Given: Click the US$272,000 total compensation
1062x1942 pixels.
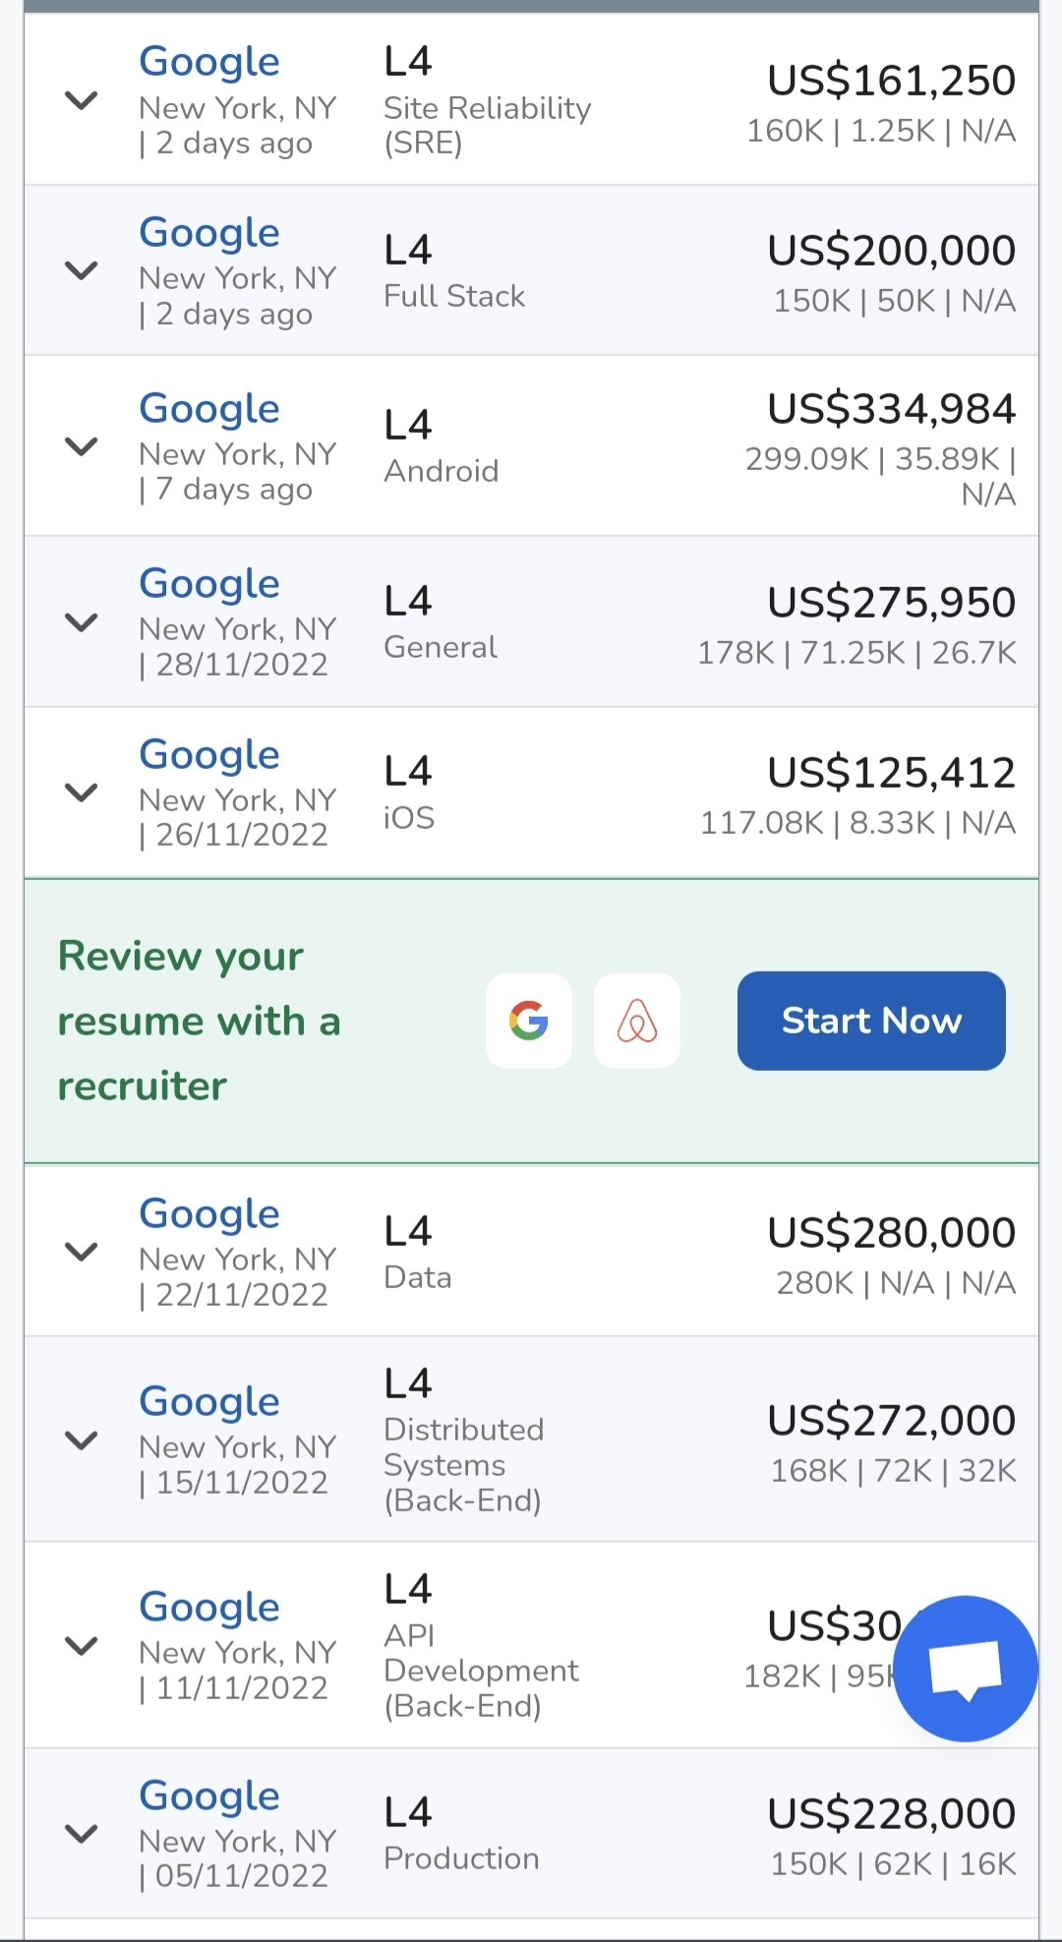Looking at the screenshot, I should [x=892, y=1421].
